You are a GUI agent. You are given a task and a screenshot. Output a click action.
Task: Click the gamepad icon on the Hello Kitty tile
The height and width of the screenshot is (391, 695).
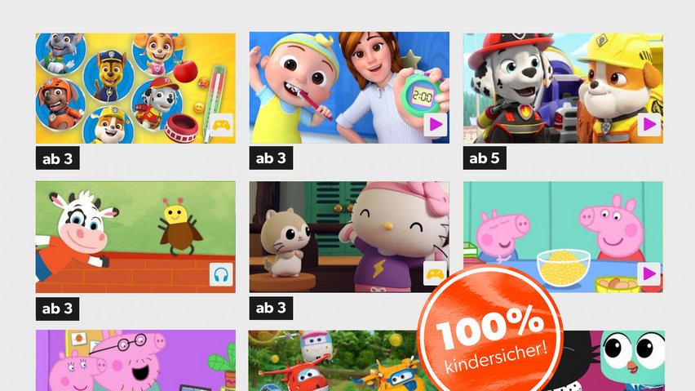click(x=436, y=274)
